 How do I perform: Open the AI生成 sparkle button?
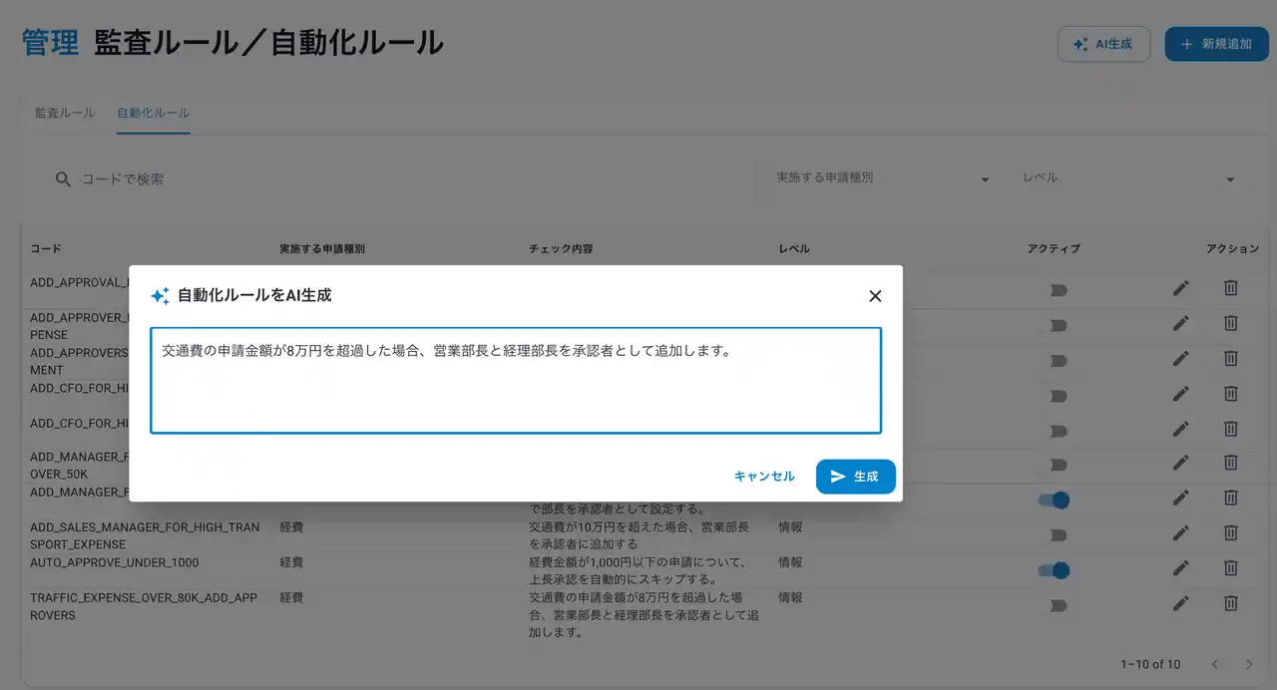(x=1103, y=44)
